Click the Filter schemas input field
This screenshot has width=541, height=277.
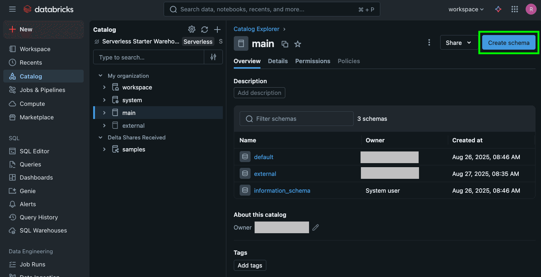pos(296,119)
